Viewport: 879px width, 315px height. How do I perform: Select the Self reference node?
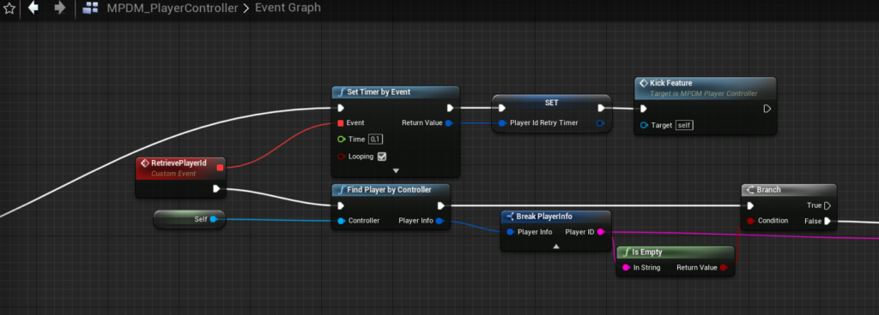click(x=189, y=219)
